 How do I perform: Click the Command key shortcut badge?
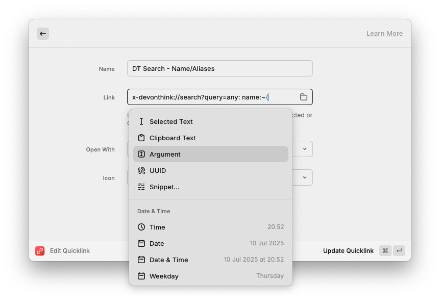(x=385, y=251)
